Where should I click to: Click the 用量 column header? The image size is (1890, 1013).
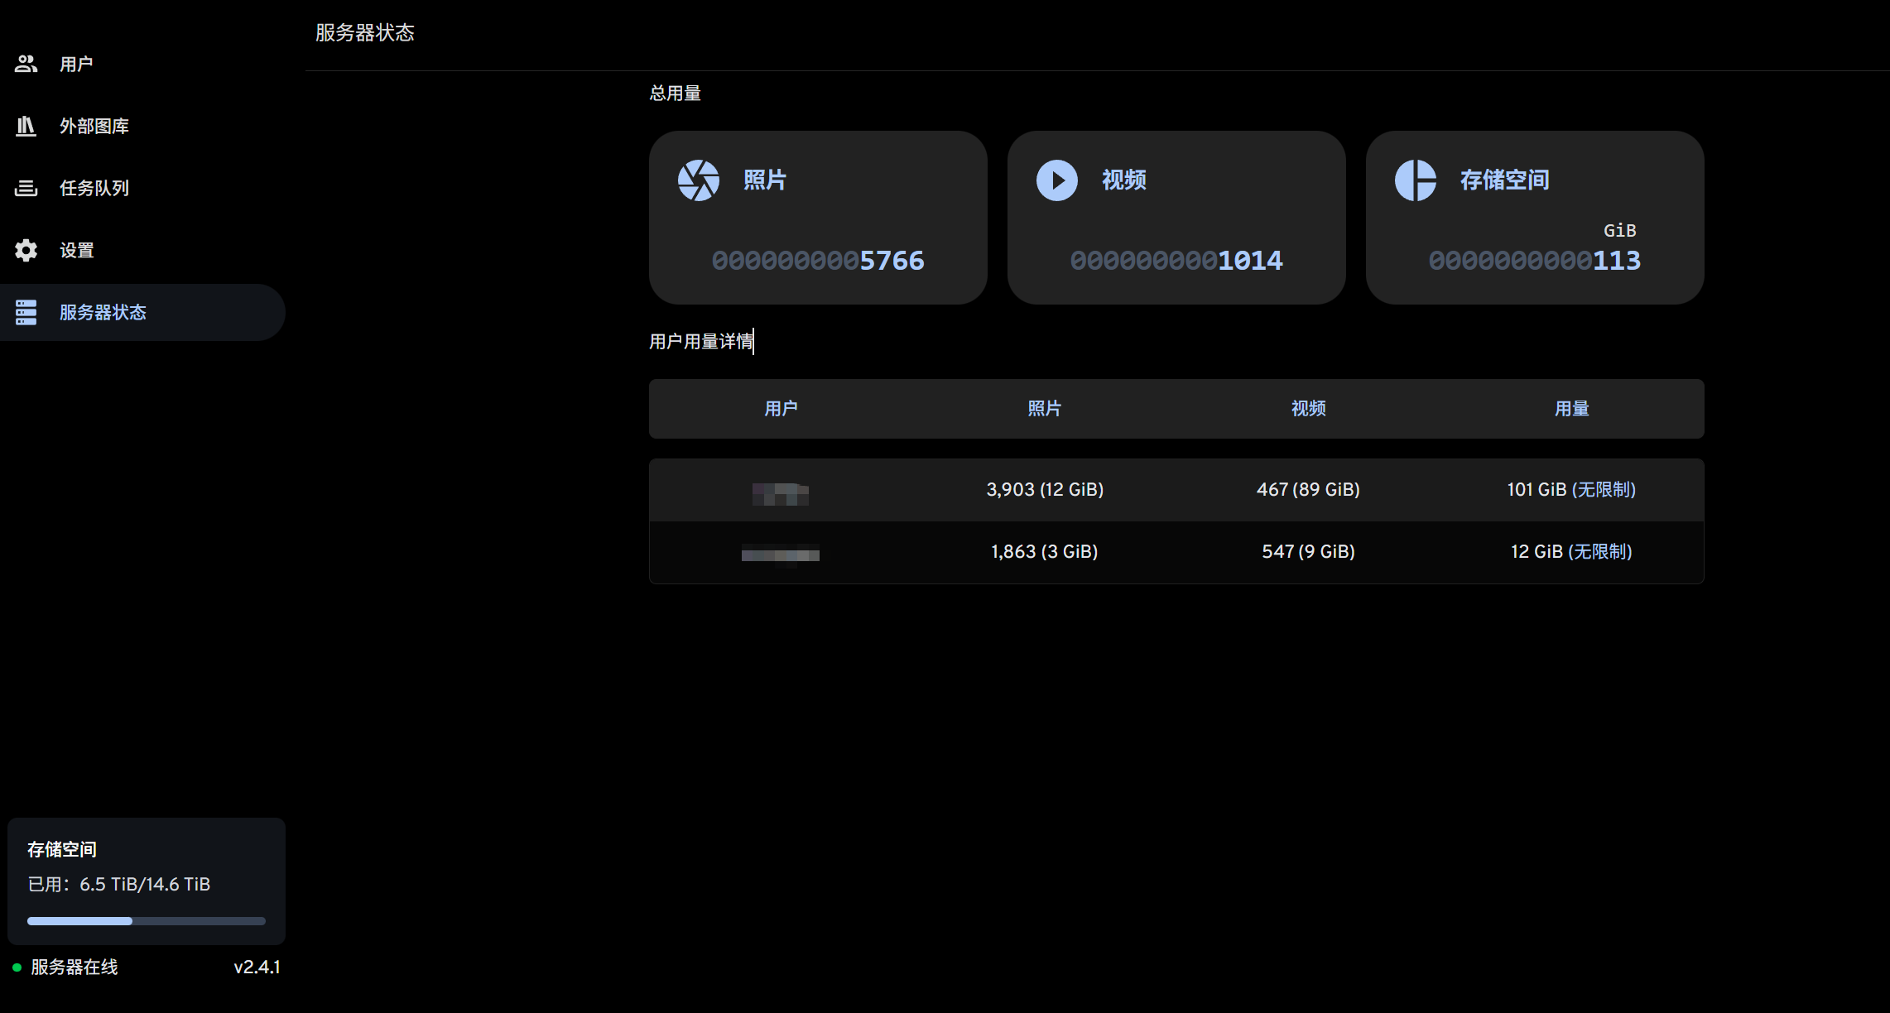pos(1571,409)
